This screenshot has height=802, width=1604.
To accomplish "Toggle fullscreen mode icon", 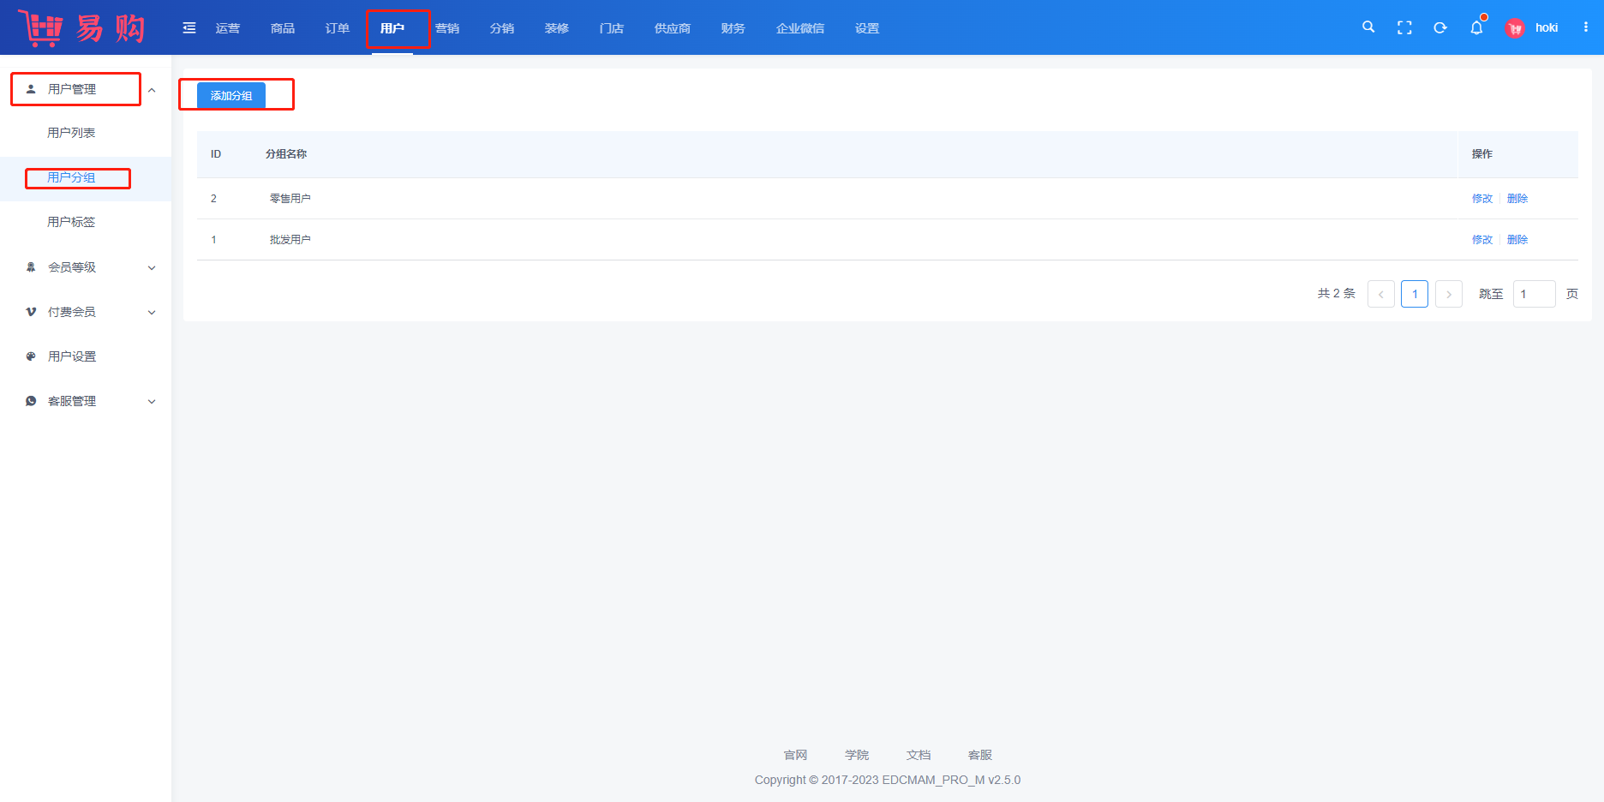I will tap(1404, 27).
